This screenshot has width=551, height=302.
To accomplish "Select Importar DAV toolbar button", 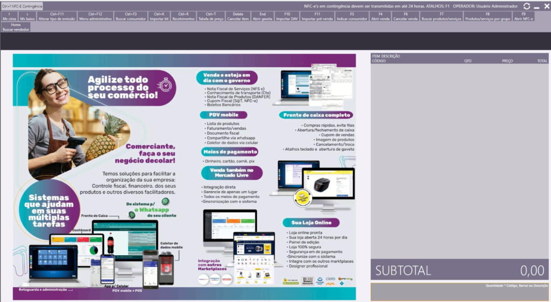I will pyautogui.click(x=287, y=16).
